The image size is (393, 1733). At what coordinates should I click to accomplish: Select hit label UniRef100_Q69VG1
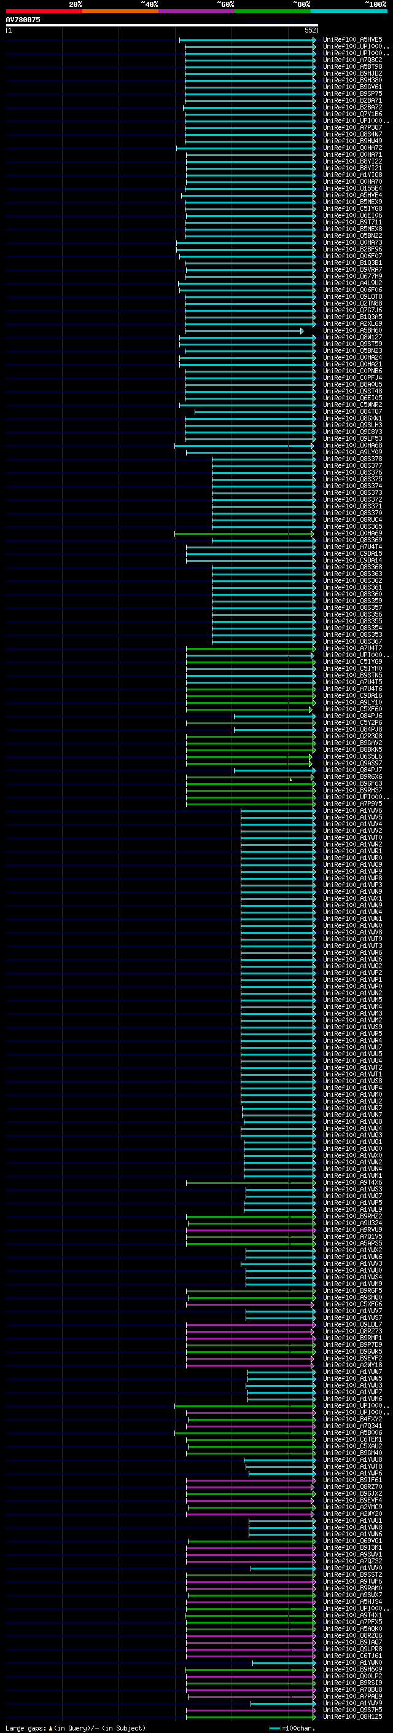click(x=352, y=1541)
